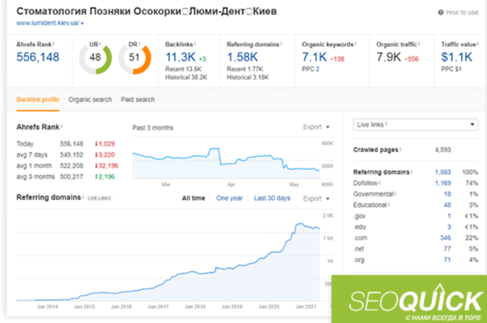The image size is (487, 323).
Task: Click the SEOQUICK logo banner
Action: click(x=409, y=299)
